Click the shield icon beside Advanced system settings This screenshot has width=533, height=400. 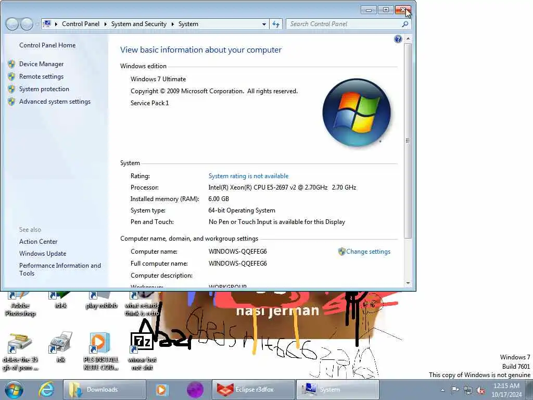click(x=11, y=102)
